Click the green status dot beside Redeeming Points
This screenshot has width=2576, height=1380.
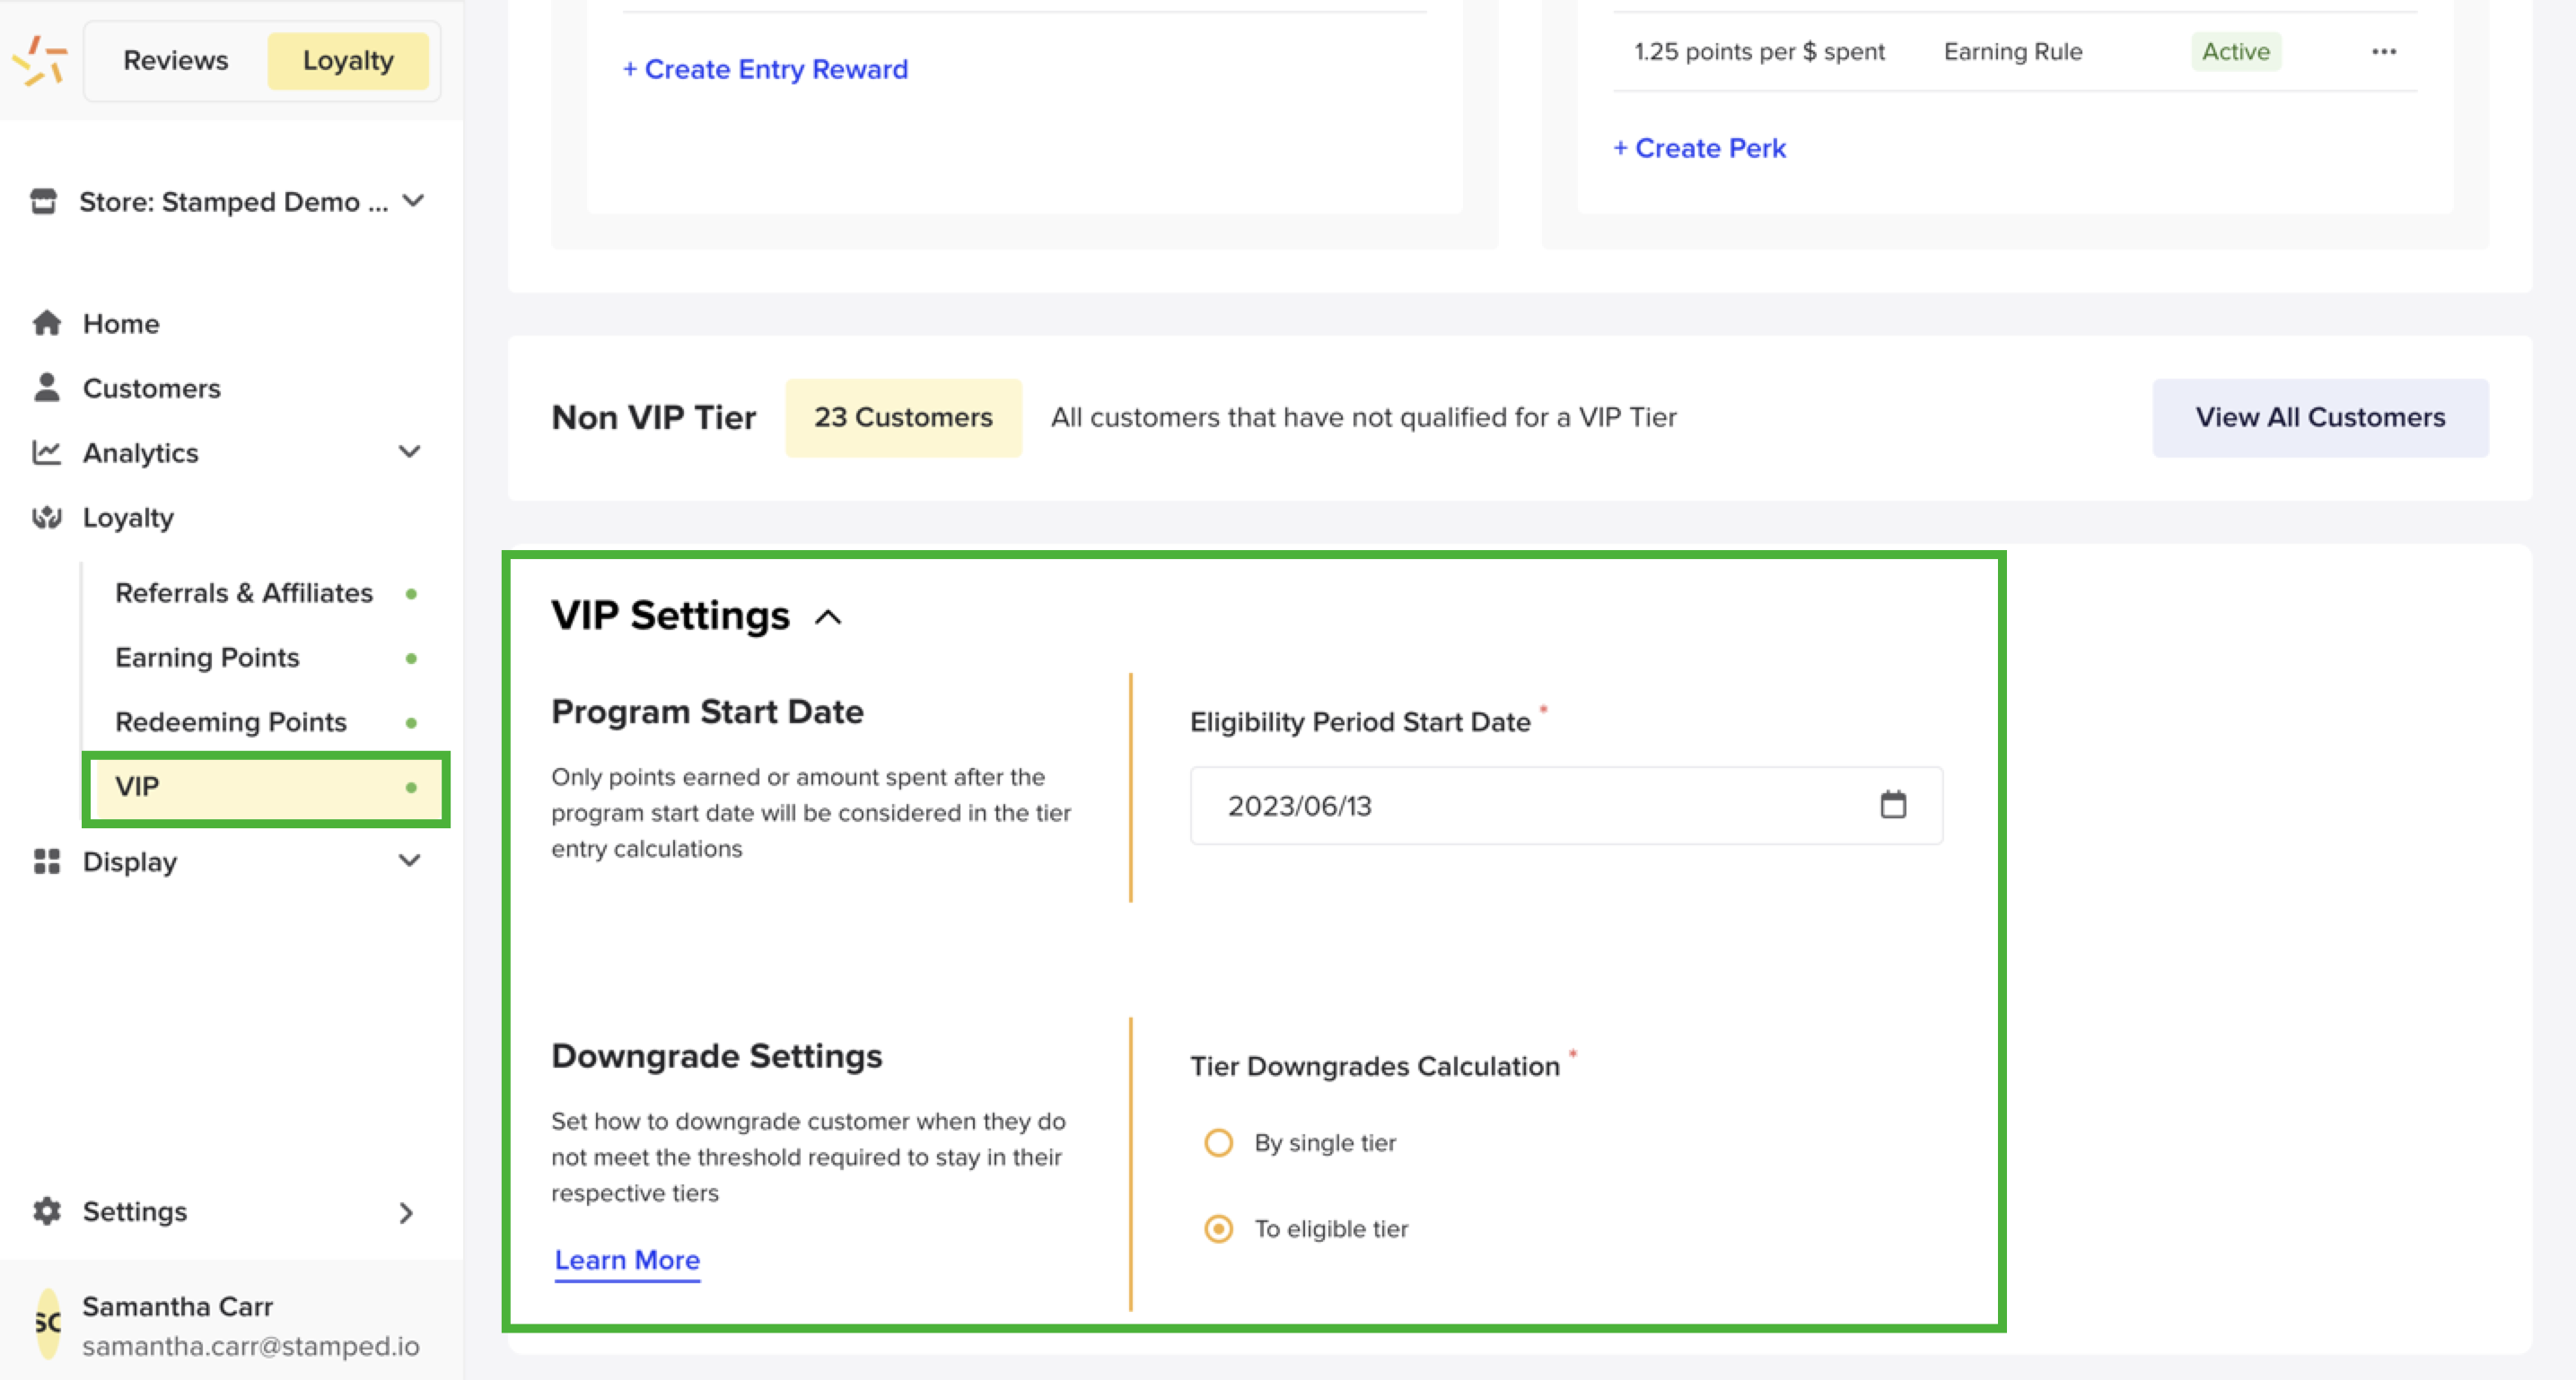point(411,723)
